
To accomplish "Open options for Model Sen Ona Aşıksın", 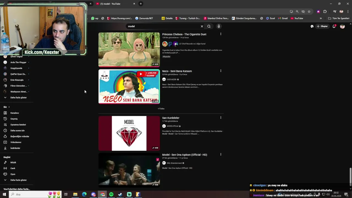I will pos(221,155).
